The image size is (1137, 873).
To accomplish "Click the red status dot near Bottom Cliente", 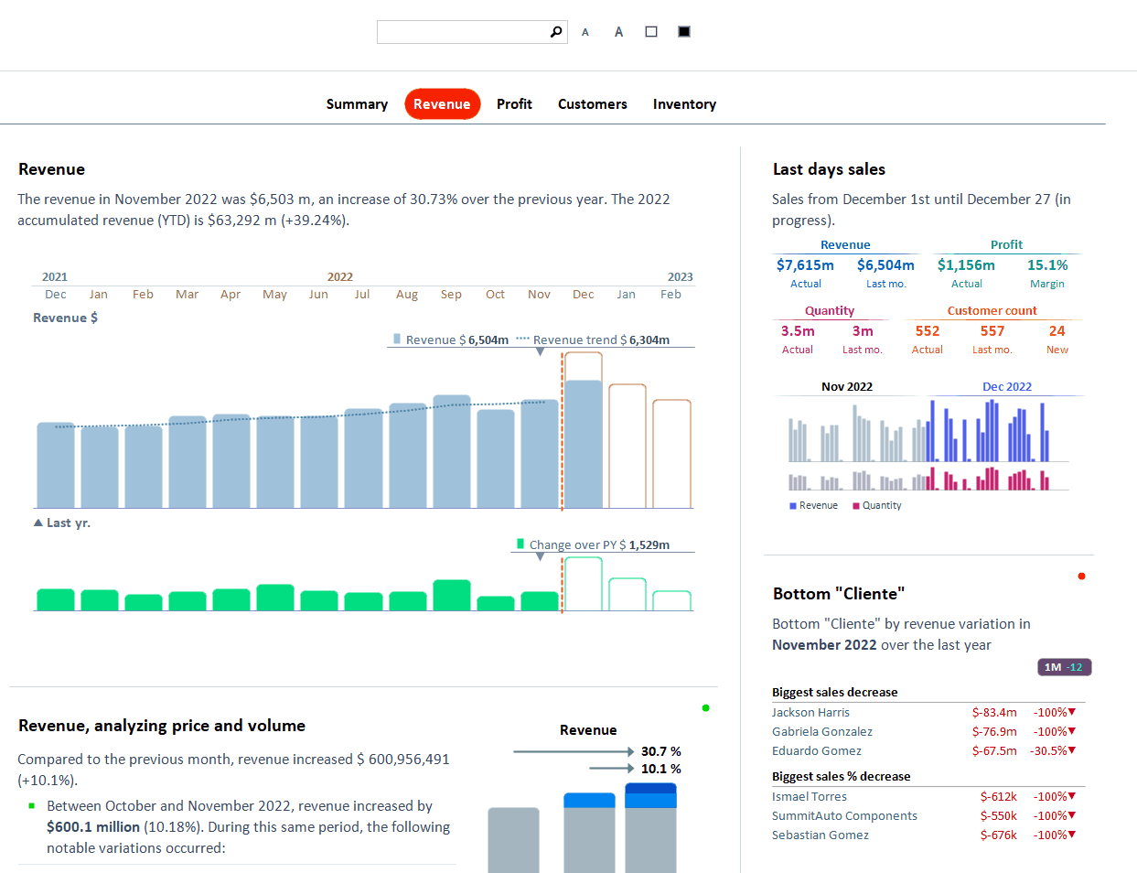I will coord(1081,576).
